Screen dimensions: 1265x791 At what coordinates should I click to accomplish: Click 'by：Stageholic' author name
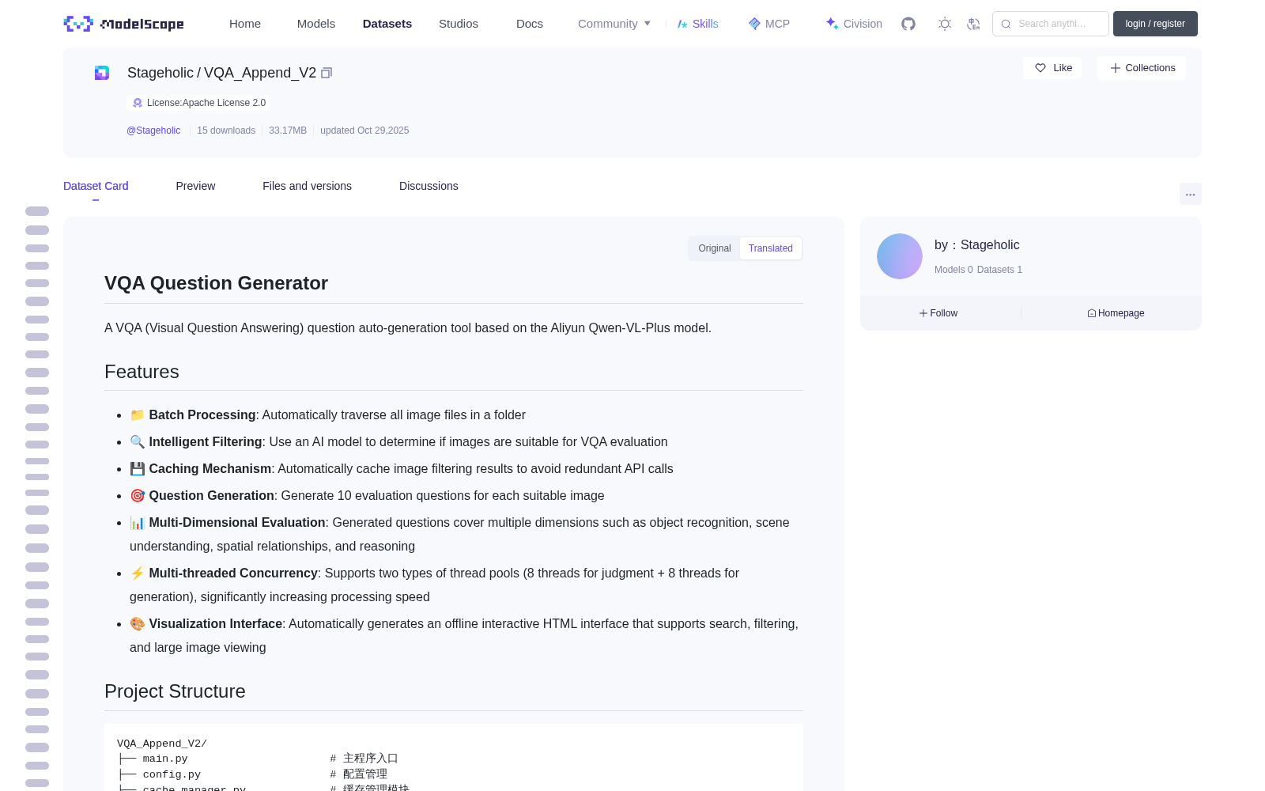click(x=977, y=245)
